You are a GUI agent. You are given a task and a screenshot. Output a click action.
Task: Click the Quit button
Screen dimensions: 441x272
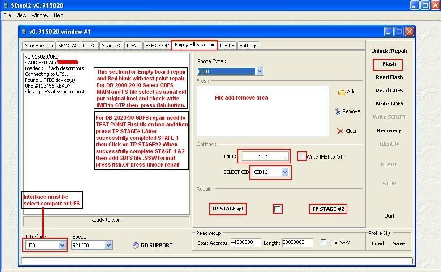coord(389,216)
